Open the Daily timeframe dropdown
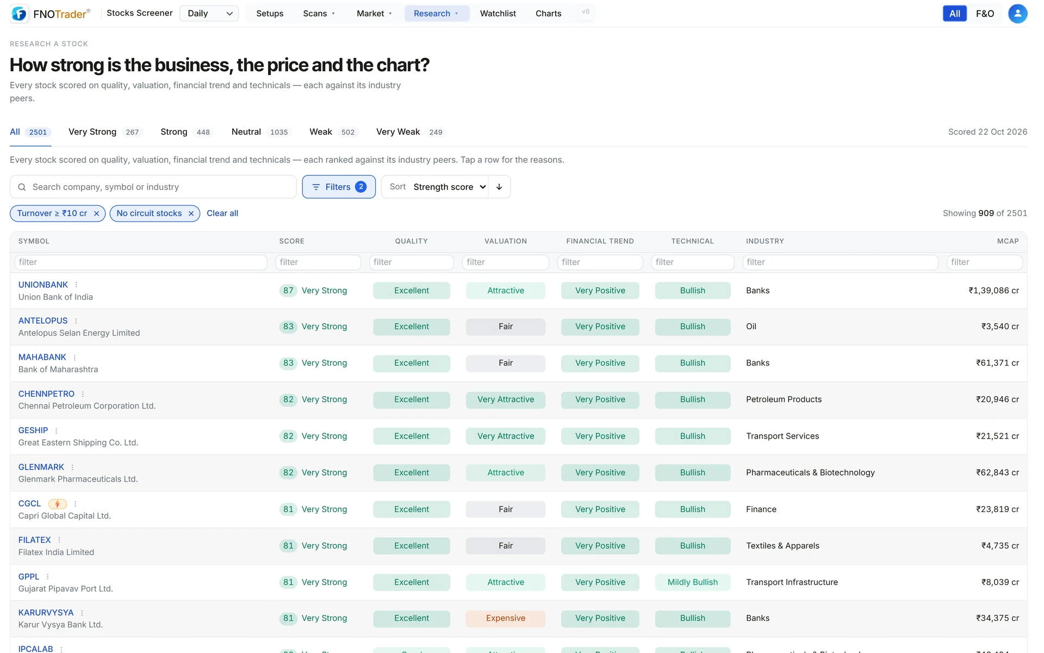 [x=209, y=14]
